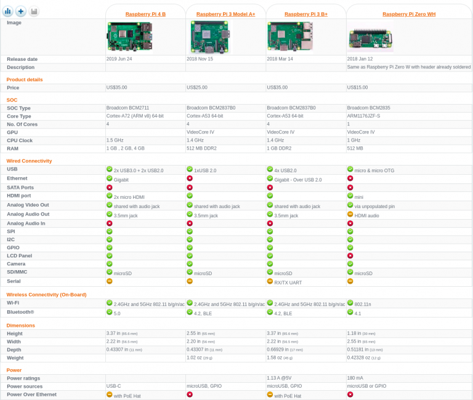The width and height of the screenshot is (473, 400).
Task: Click the red cross for Pi Zero WH Power Over Ethernet
Action: pyautogui.click(x=350, y=394)
